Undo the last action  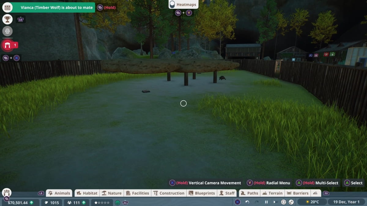[248, 202]
